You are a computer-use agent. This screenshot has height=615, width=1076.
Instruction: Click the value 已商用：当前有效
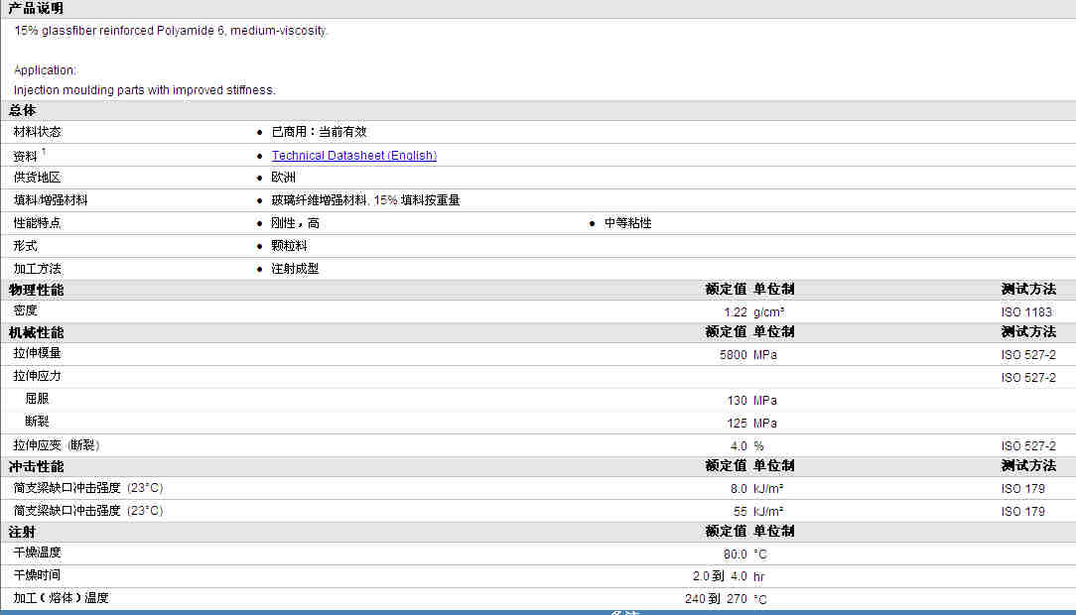[x=319, y=132]
